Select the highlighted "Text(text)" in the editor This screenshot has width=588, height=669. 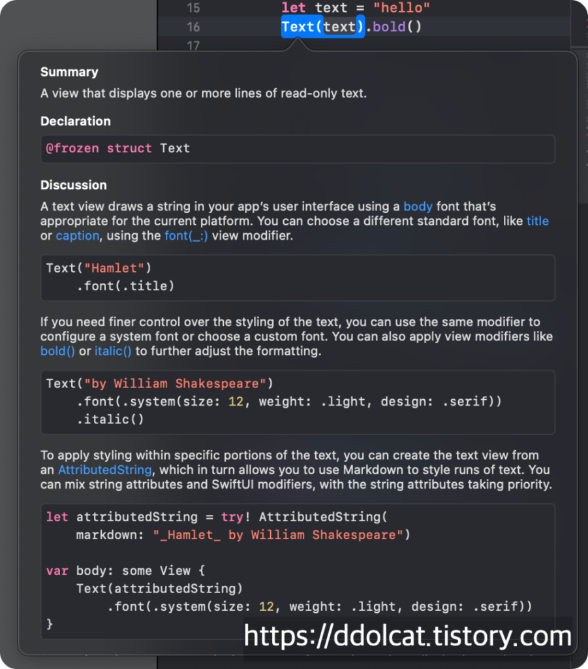click(322, 27)
